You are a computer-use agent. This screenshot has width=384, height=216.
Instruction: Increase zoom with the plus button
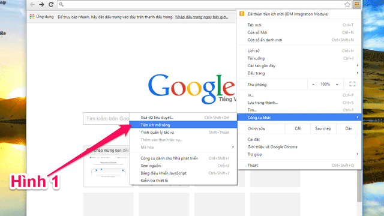pyautogui.click(x=337, y=84)
